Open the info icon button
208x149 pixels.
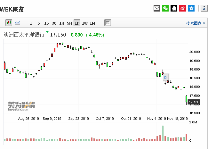204,8
